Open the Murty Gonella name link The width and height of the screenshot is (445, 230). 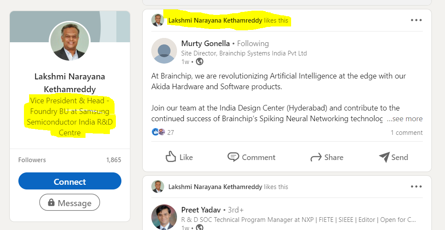(206, 44)
